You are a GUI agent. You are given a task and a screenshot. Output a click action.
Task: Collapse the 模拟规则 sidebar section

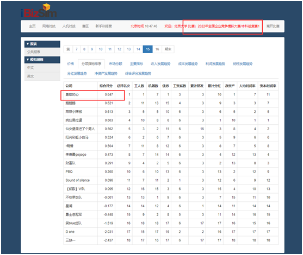pos(42,60)
